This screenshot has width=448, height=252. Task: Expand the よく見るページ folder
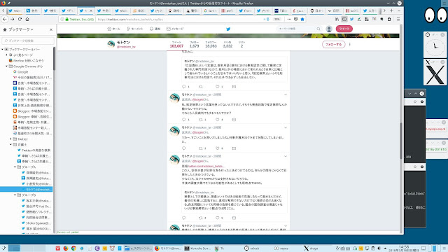(7, 55)
